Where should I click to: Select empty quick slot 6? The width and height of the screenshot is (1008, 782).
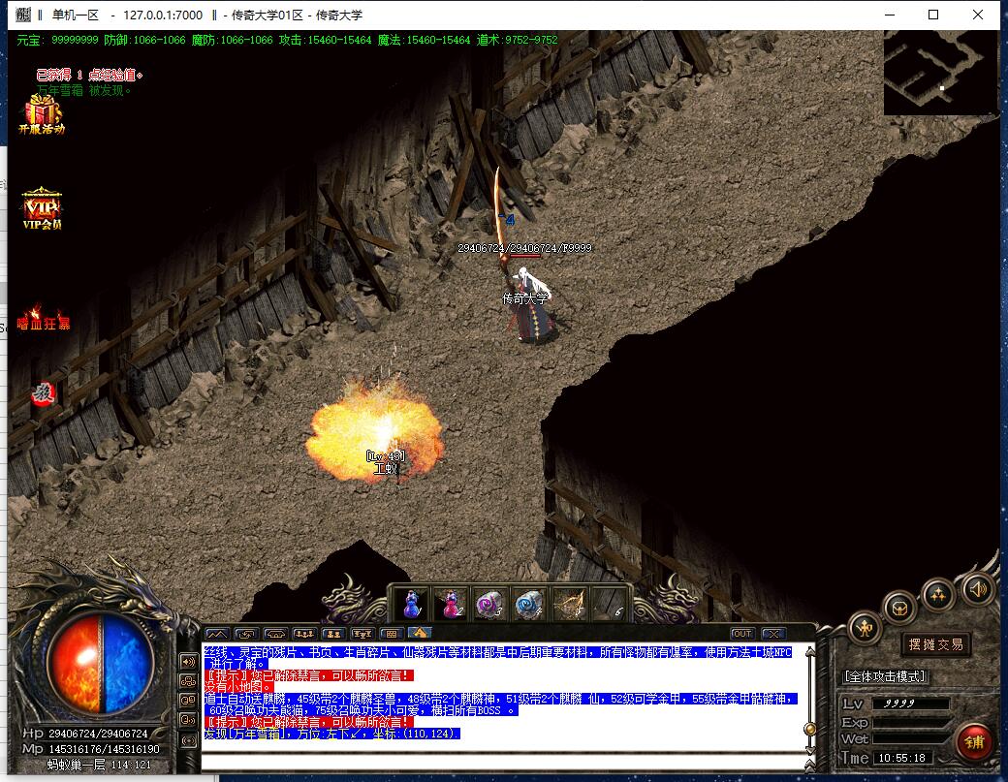click(608, 605)
